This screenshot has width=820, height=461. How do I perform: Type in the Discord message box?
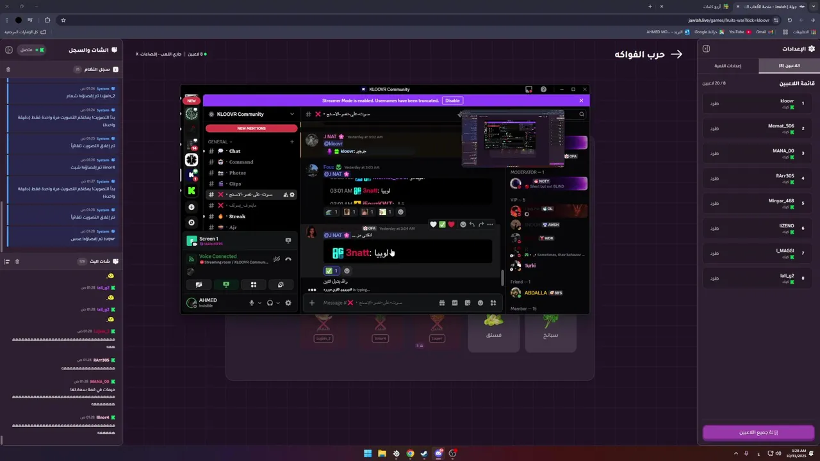pyautogui.click(x=378, y=303)
